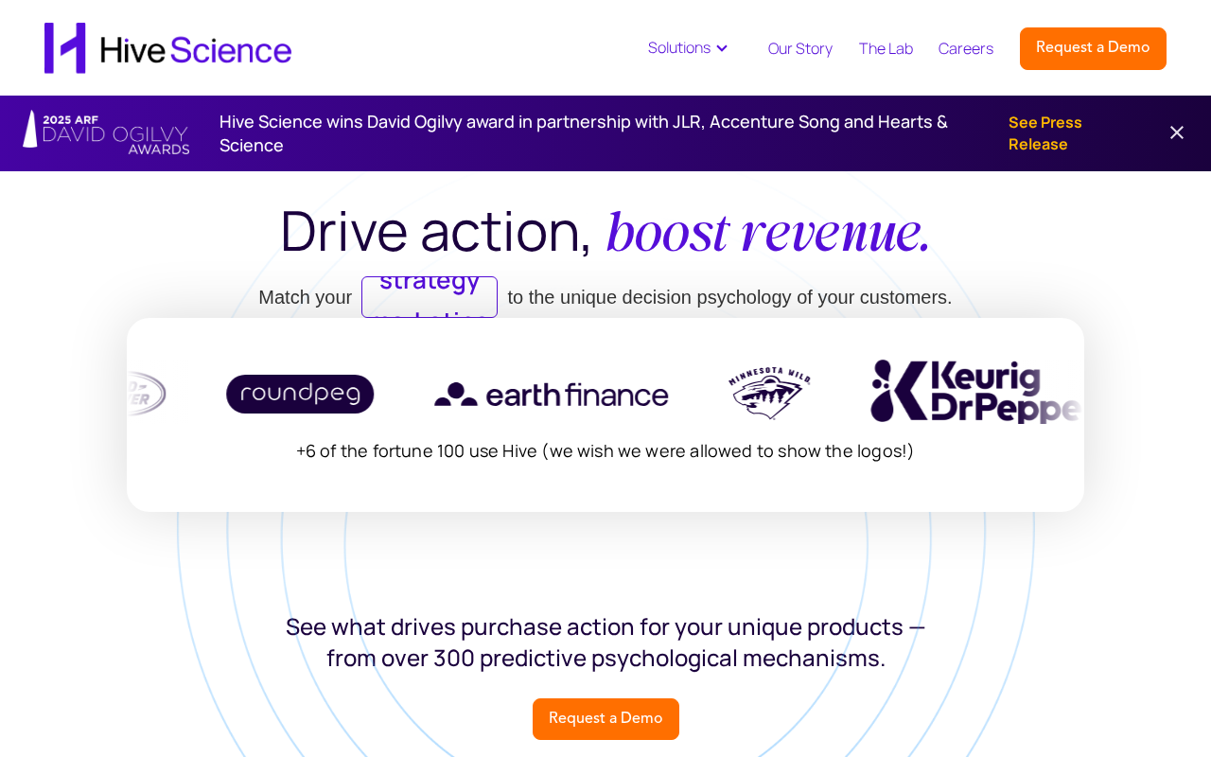Click the 'boost revenue.' headline text
This screenshot has width=1211, height=757.
tap(768, 233)
